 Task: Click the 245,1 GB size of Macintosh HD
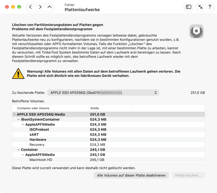click(97, 160)
